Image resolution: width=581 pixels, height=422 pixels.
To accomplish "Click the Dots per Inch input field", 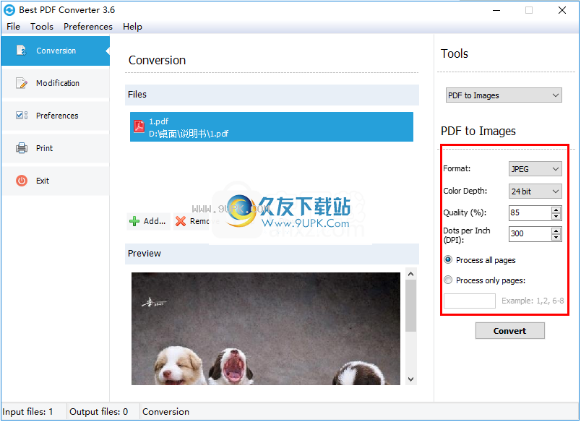I will [x=530, y=234].
